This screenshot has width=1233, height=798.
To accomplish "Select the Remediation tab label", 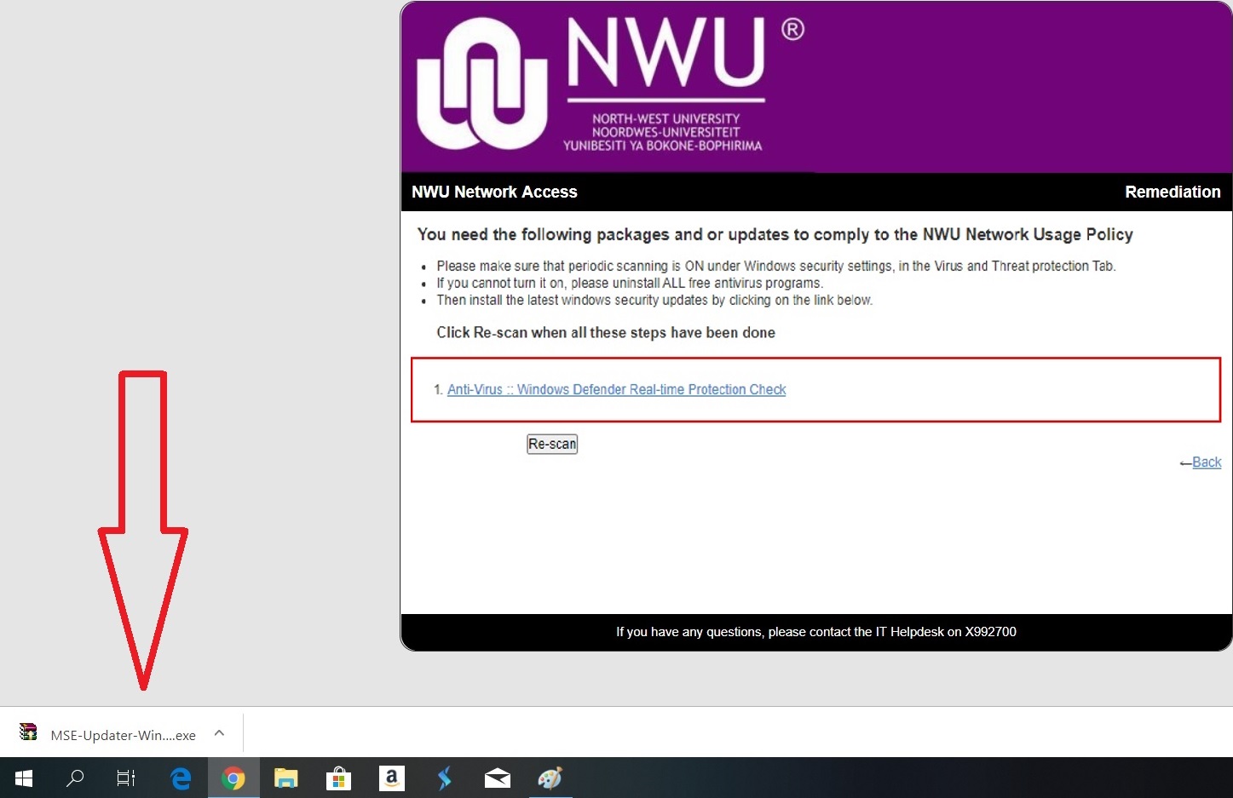I will [x=1173, y=192].
